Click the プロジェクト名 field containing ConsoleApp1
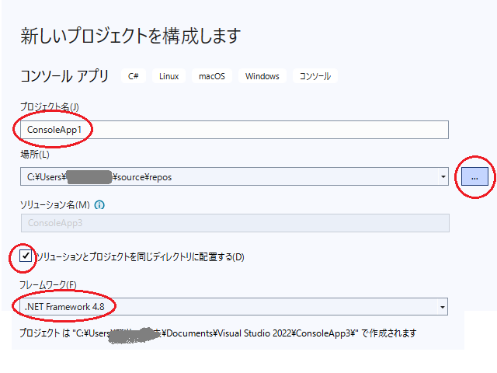This screenshot has width=497, height=373. pyautogui.click(x=233, y=130)
